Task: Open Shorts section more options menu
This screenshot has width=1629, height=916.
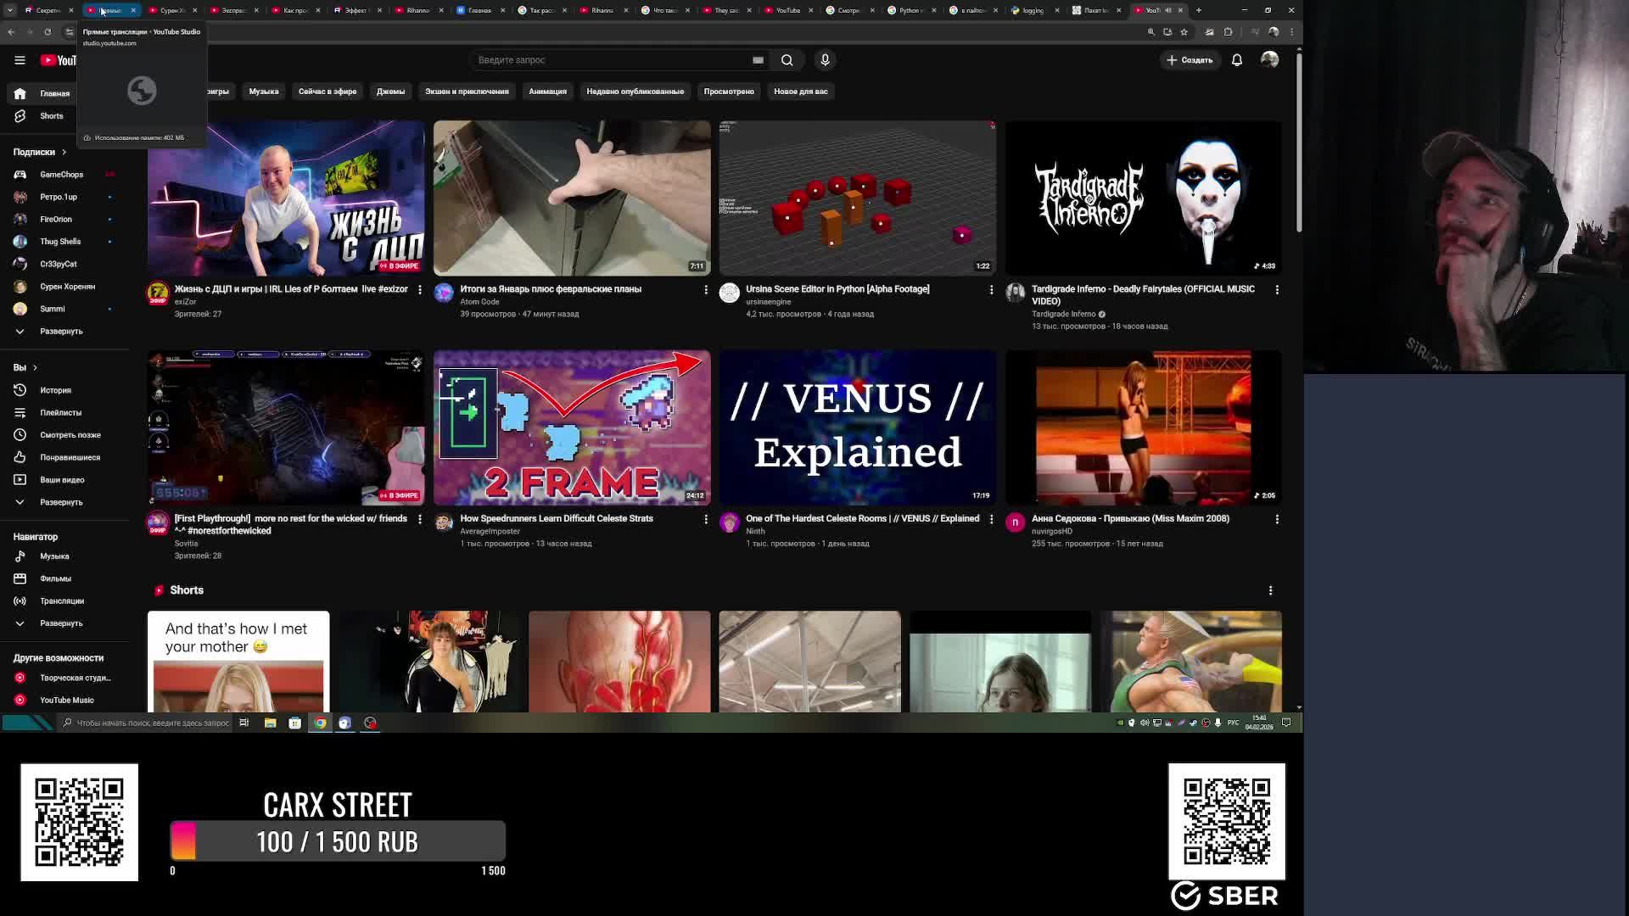Action: point(1270,590)
